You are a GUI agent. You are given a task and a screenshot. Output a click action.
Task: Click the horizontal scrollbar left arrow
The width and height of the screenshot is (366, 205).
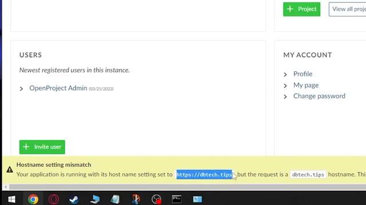[6, 187]
